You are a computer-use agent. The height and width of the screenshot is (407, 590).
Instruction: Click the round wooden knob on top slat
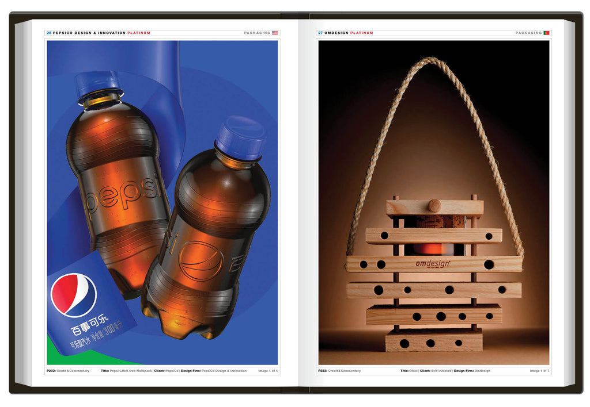(x=434, y=205)
